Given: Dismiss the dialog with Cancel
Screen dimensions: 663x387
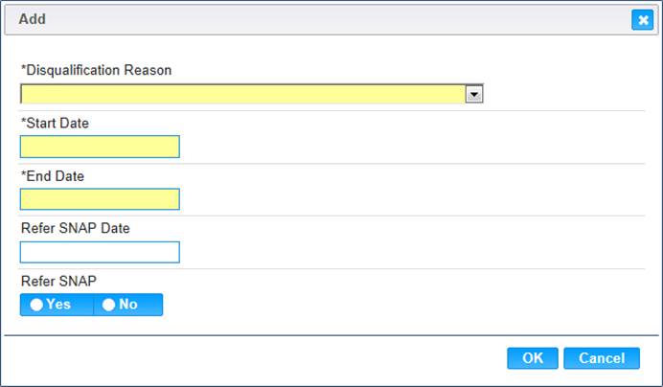Looking at the screenshot, I should [602, 358].
